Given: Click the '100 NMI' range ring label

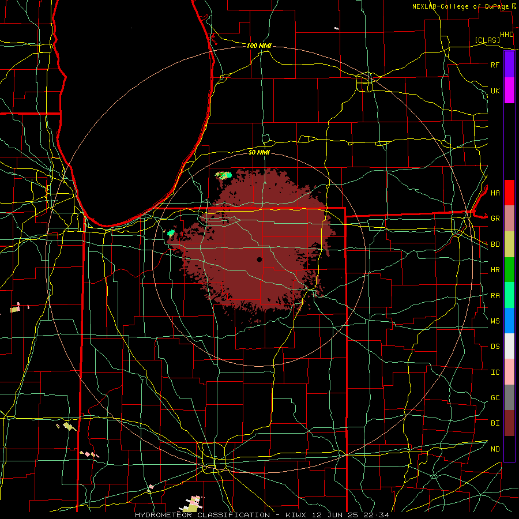Looking at the screenshot, I should tap(259, 46).
